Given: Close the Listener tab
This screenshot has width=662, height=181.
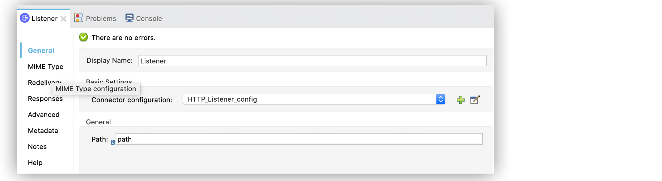Looking at the screenshot, I should pyautogui.click(x=63, y=19).
